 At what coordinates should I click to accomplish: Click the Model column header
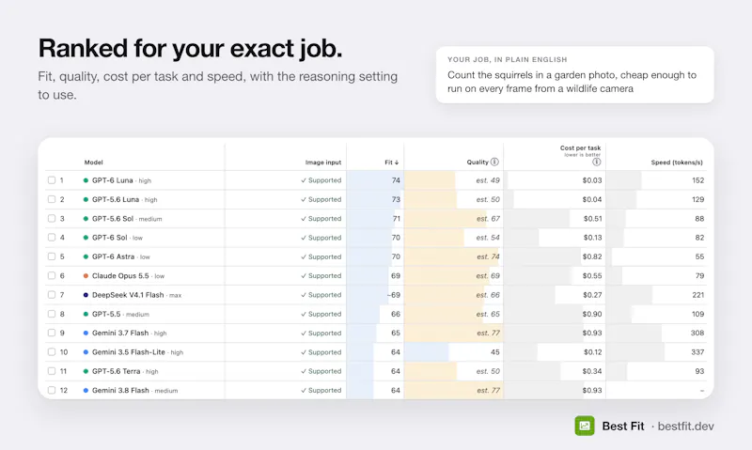click(93, 163)
